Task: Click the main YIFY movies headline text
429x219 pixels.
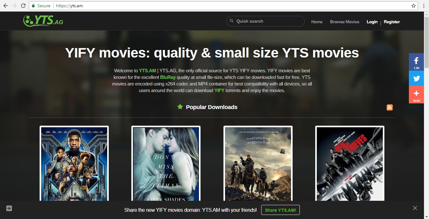Action: [212, 53]
